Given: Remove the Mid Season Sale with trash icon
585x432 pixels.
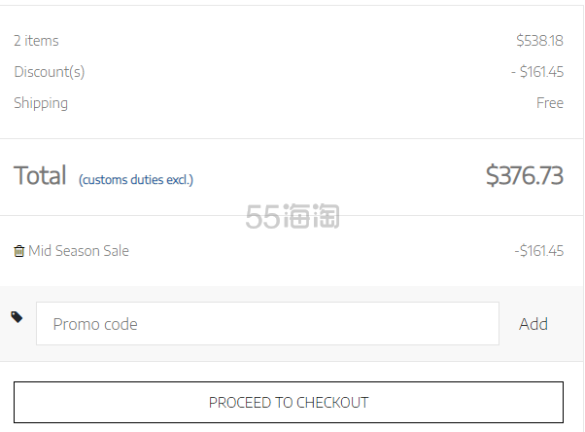Looking at the screenshot, I should 19,251.
